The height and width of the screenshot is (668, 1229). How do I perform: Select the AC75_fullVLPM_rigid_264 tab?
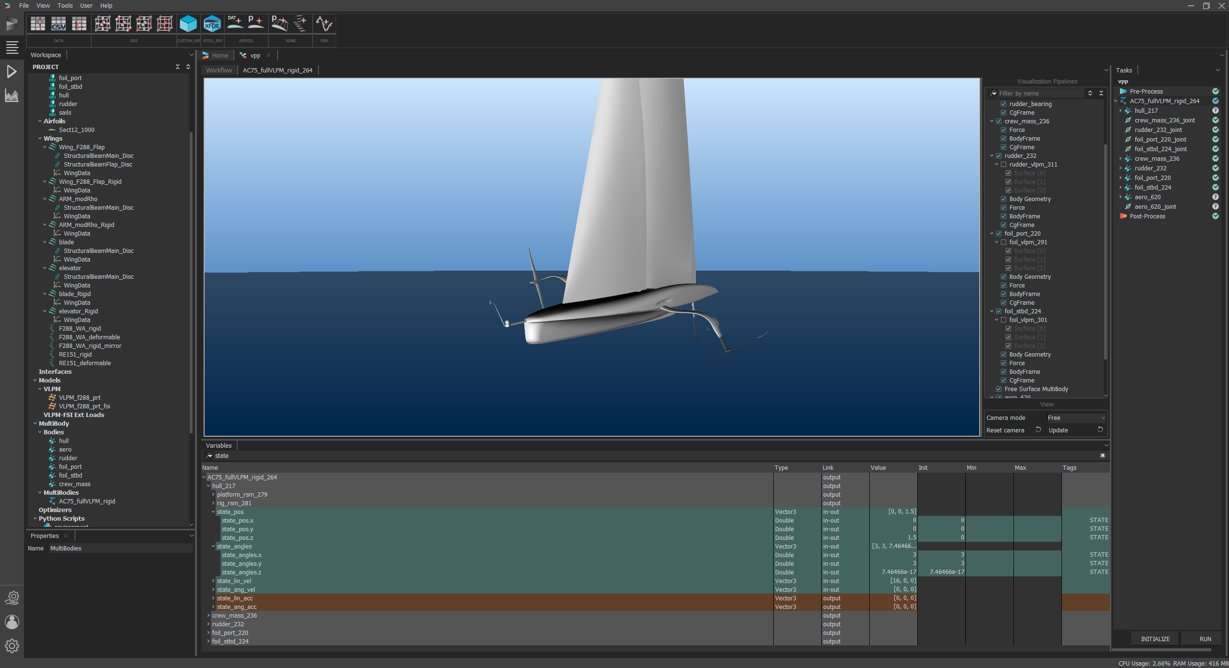pyautogui.click(x=278, y=70)
